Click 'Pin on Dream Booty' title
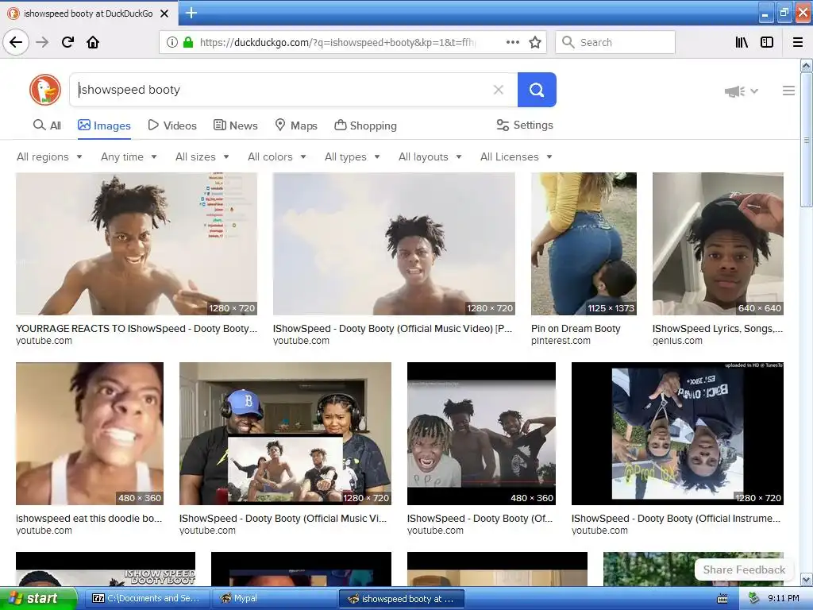This screenshot has width=813, height=610. coord(576,328)
